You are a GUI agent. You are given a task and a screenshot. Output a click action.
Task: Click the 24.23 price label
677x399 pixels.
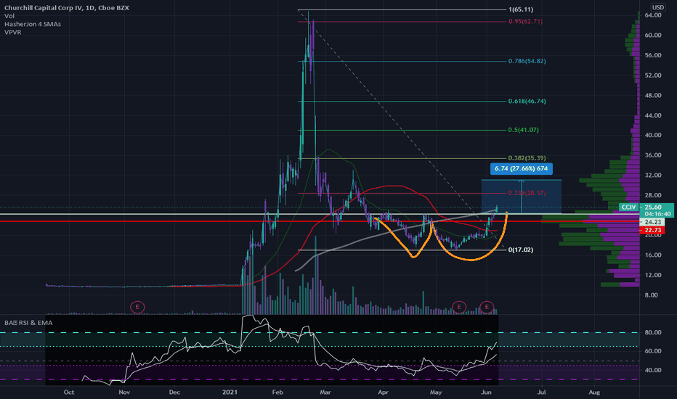point(653,222)
